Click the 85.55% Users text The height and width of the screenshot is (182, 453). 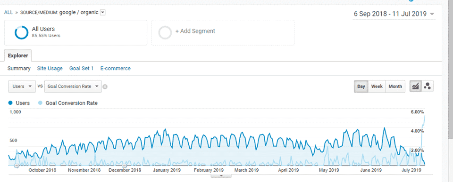[46, 36]
